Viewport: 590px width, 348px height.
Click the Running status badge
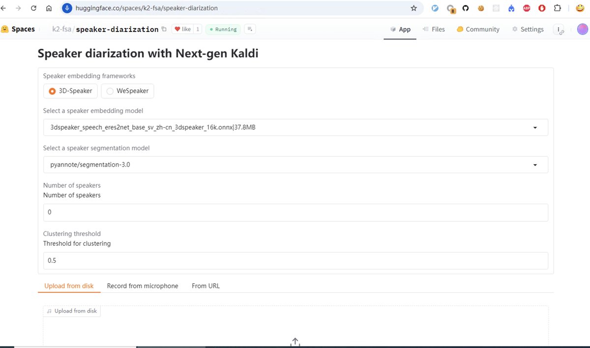pyautogui.click(x=223, y=29)
